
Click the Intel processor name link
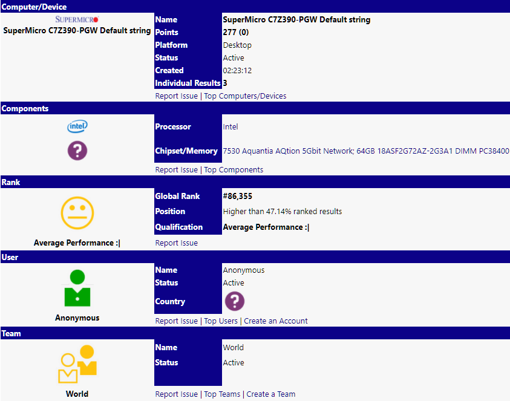coord(230,127)
